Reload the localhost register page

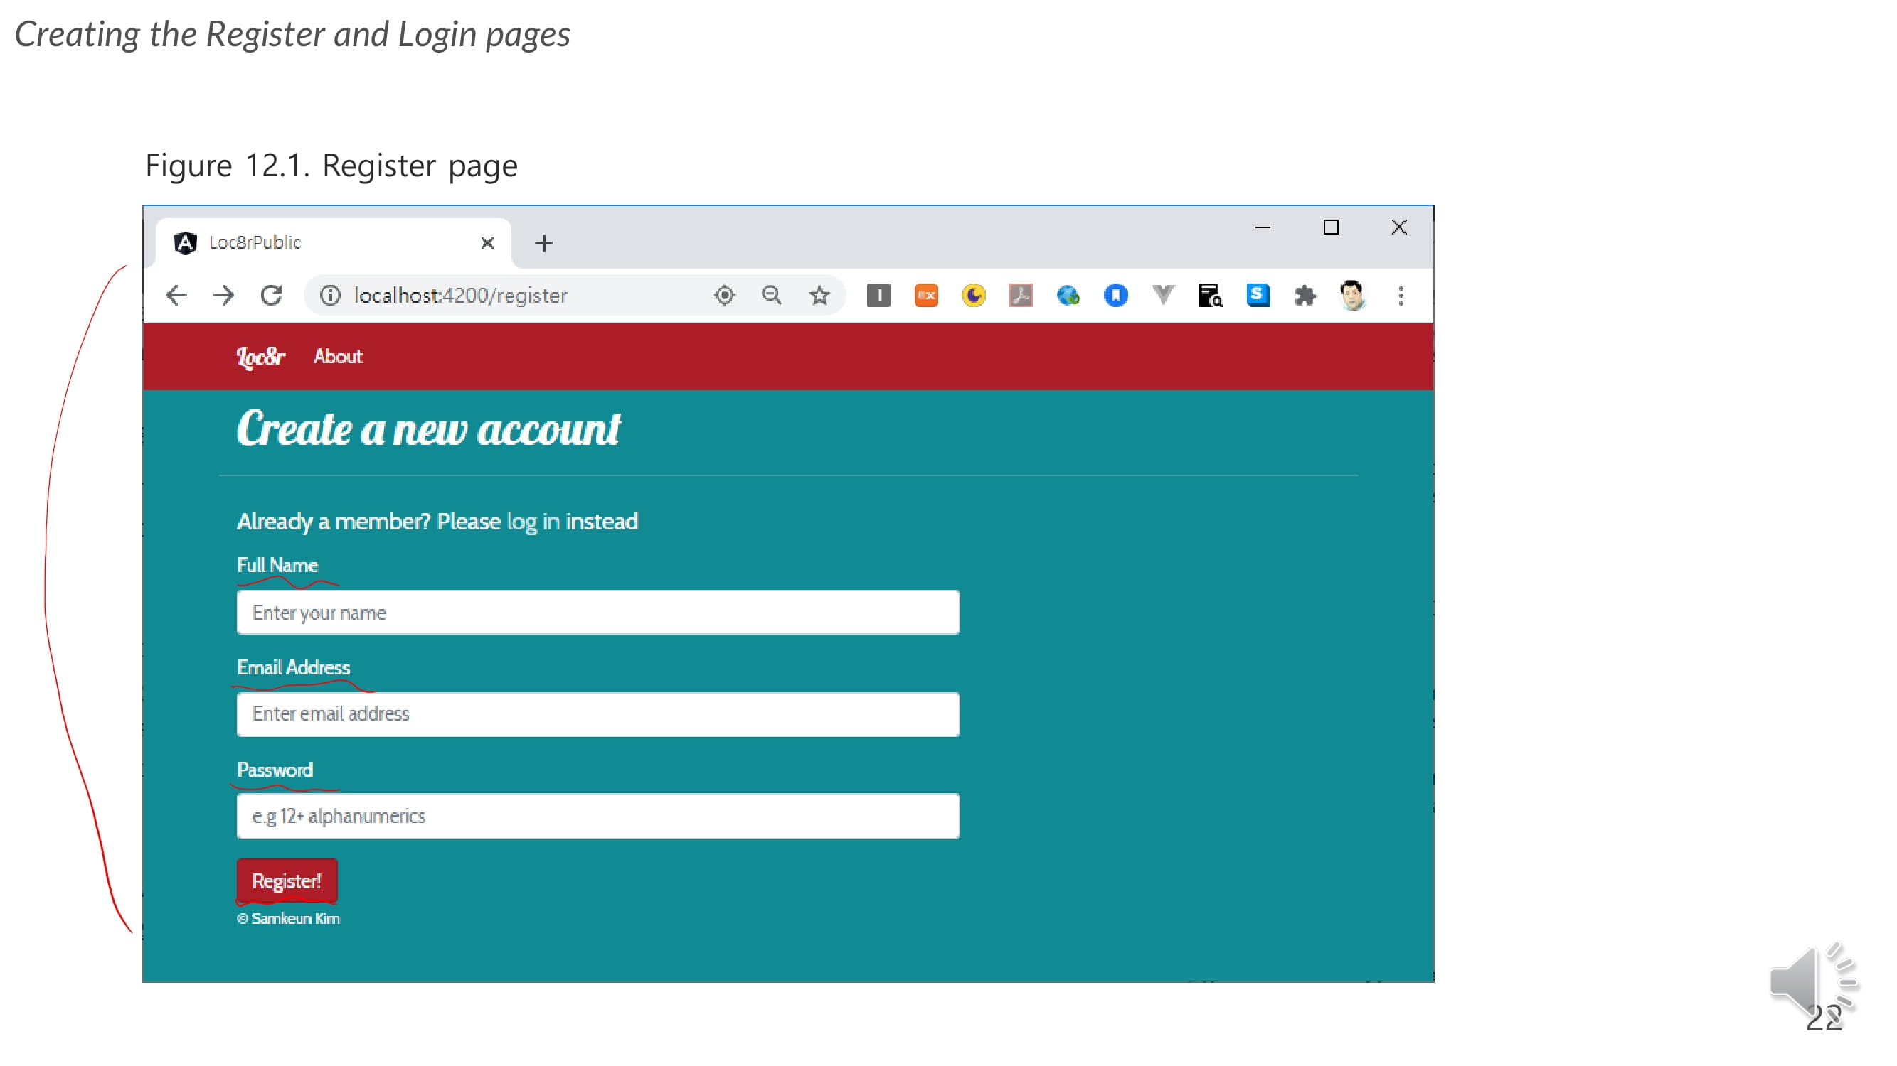coord(272,296)
